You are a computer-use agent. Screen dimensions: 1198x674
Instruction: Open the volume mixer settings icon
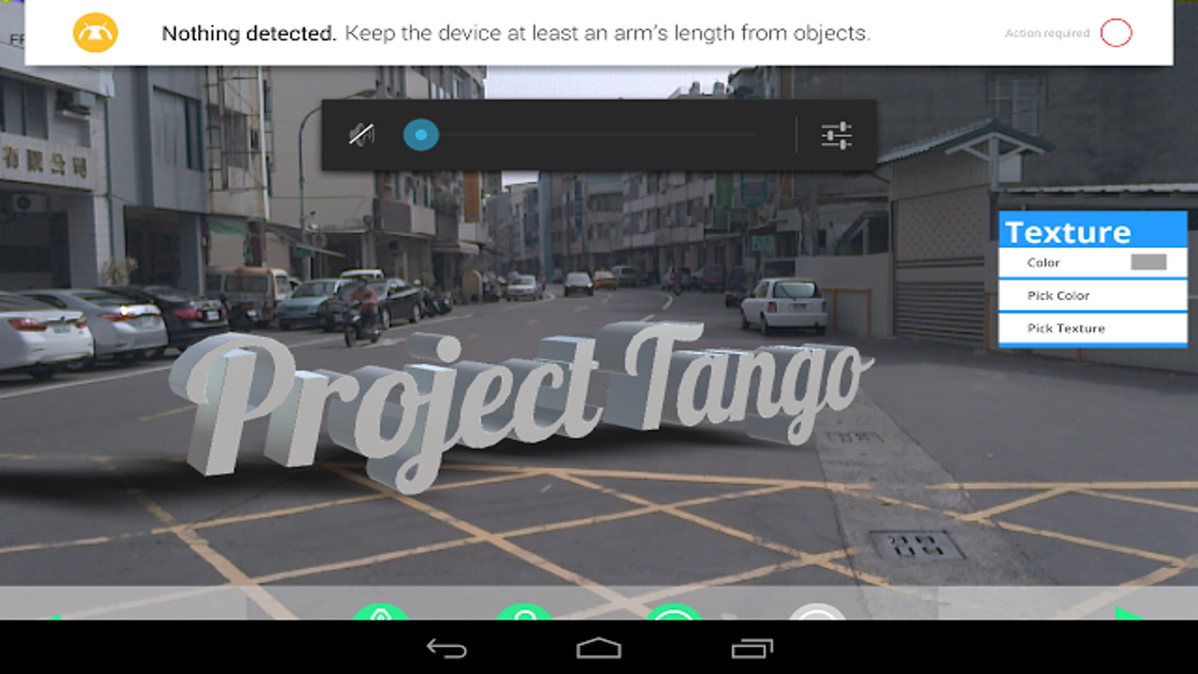[836, 135]
